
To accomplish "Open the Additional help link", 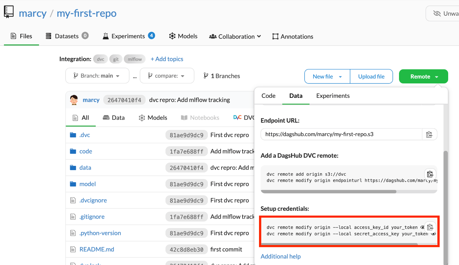I will point(281,256).
